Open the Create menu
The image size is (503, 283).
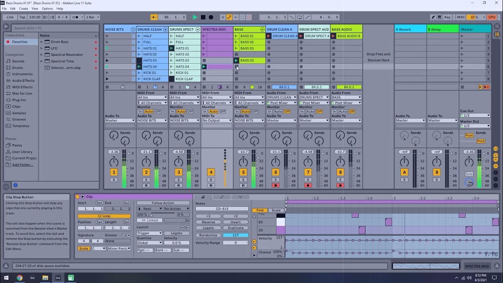[24, 9]
